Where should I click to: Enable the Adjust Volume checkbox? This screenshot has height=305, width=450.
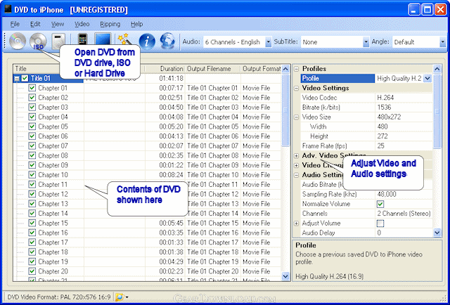[380, 223]
